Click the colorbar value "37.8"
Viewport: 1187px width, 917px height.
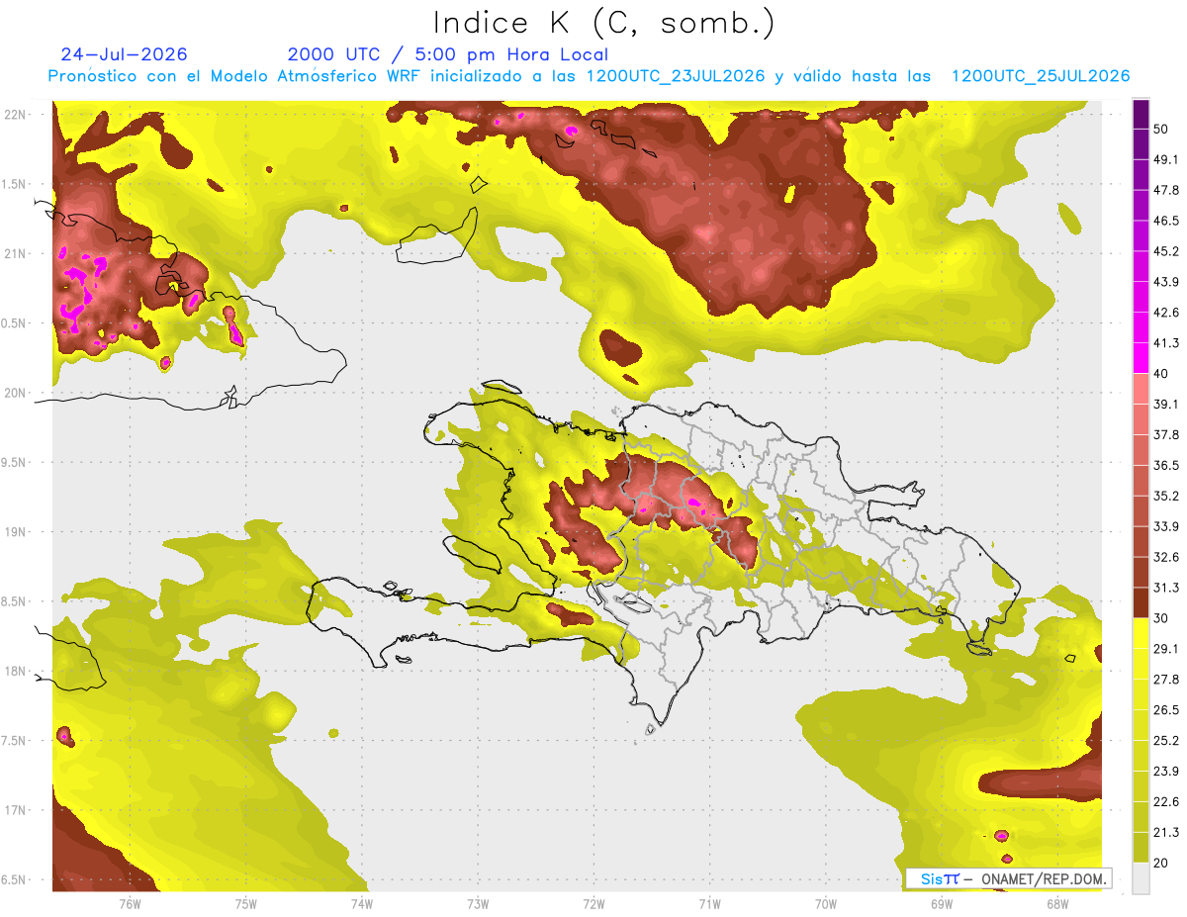(1166, 434)
